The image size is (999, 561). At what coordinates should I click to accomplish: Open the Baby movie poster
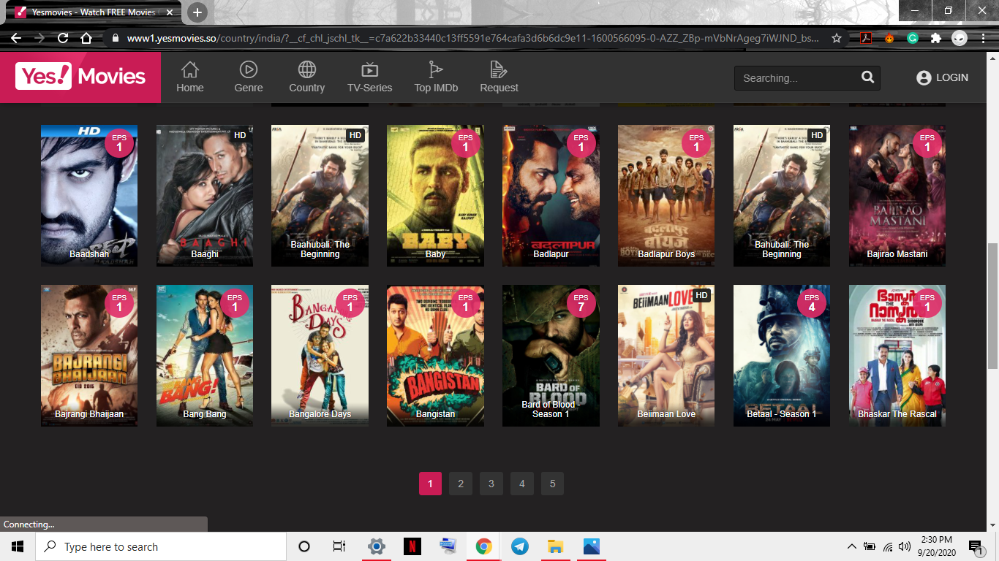[x=435, y=196]
